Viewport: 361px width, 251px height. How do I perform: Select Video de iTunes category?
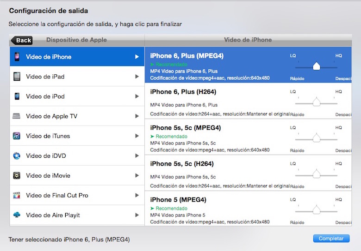coord(77,136)
